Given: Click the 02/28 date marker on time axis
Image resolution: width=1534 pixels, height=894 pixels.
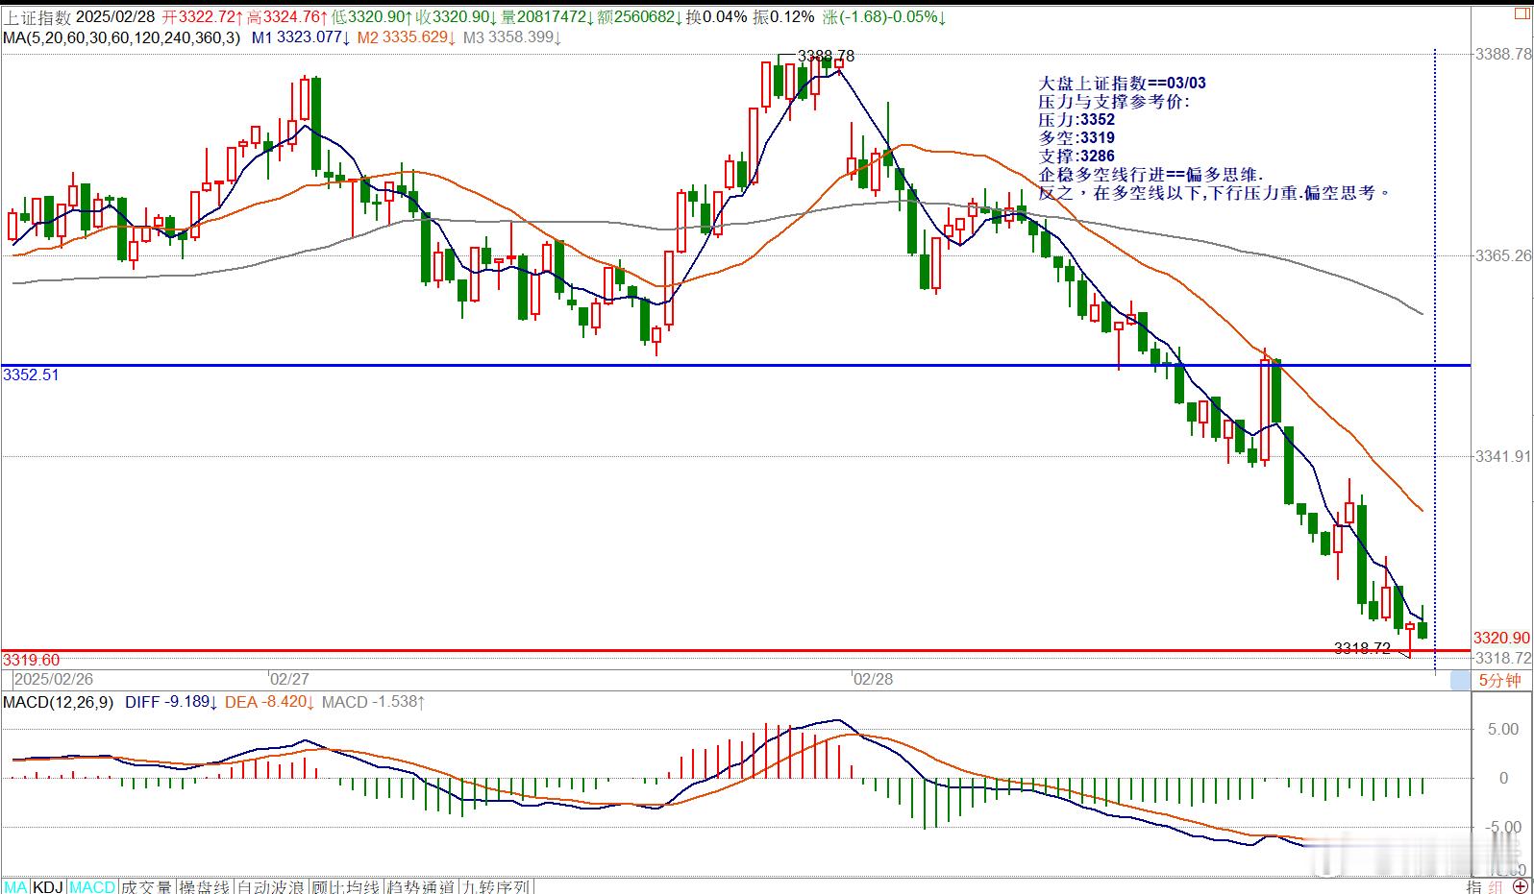Looking at the screenshot, I should [873, 679].
